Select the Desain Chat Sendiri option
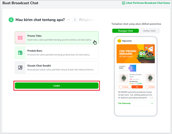 click(57, 68)
